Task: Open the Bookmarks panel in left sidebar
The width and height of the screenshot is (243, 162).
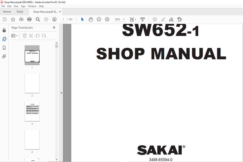Action: (x=4, y=48)
